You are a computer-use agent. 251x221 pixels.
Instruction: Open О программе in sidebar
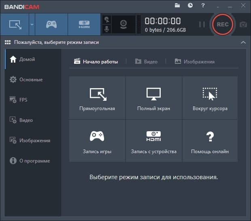tap(33, 161)
